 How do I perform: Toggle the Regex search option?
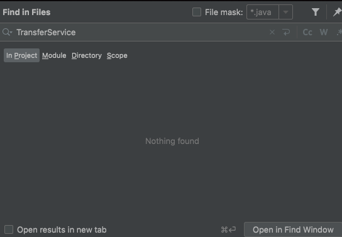339,32
